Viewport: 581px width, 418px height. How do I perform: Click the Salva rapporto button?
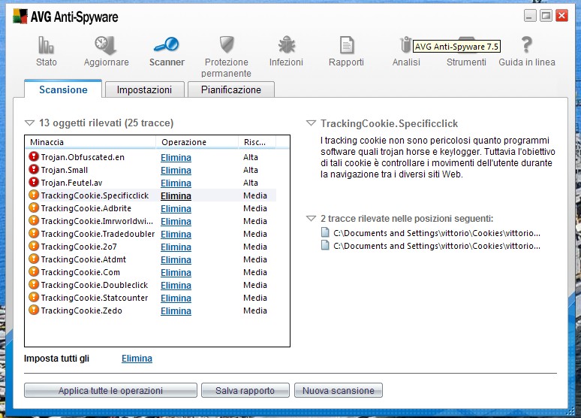[245, 390]
